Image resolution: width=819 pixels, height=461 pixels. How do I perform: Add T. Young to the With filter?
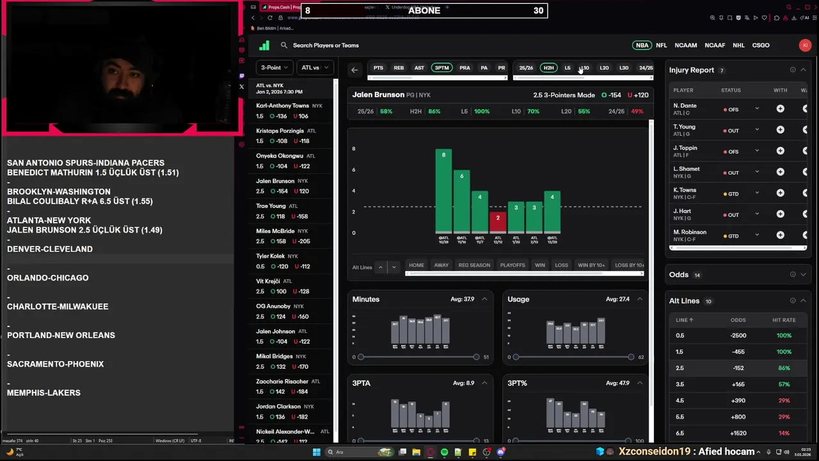(x=780, y=130)
